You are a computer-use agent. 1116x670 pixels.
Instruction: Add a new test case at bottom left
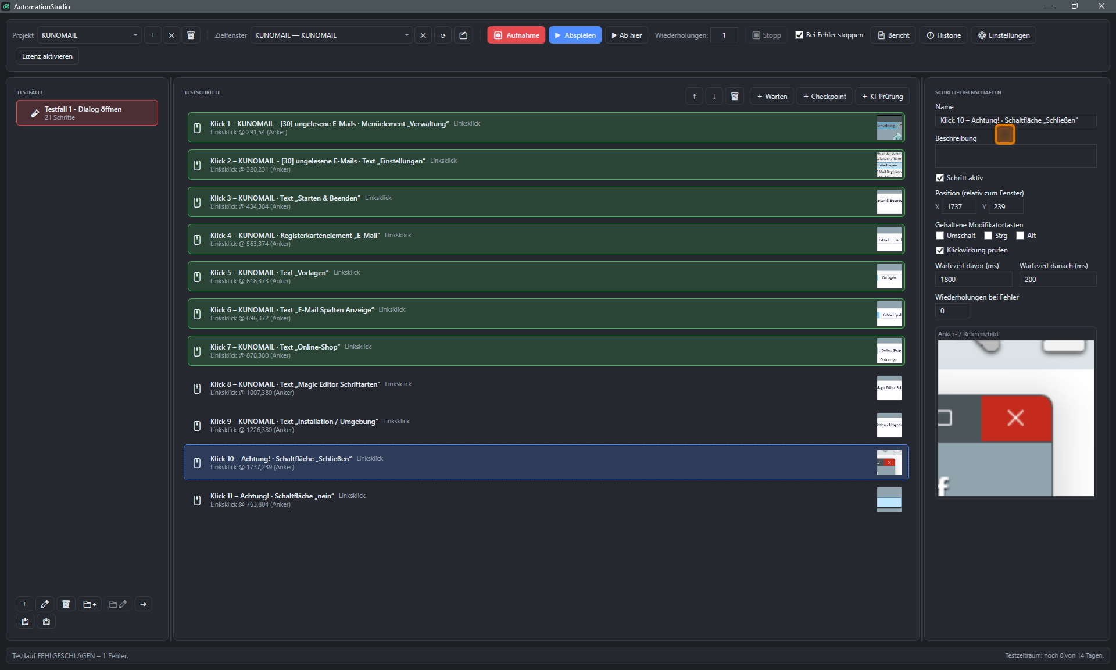click(x=24, y=604)
